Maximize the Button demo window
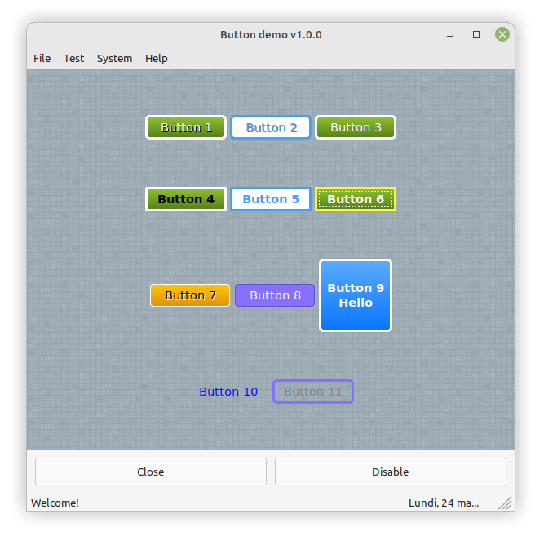The image size is (544, 536). click(x=476, y=34)
